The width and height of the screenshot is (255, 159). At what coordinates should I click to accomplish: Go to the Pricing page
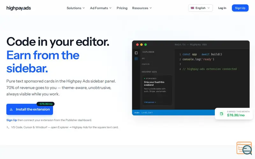[122, 8]
